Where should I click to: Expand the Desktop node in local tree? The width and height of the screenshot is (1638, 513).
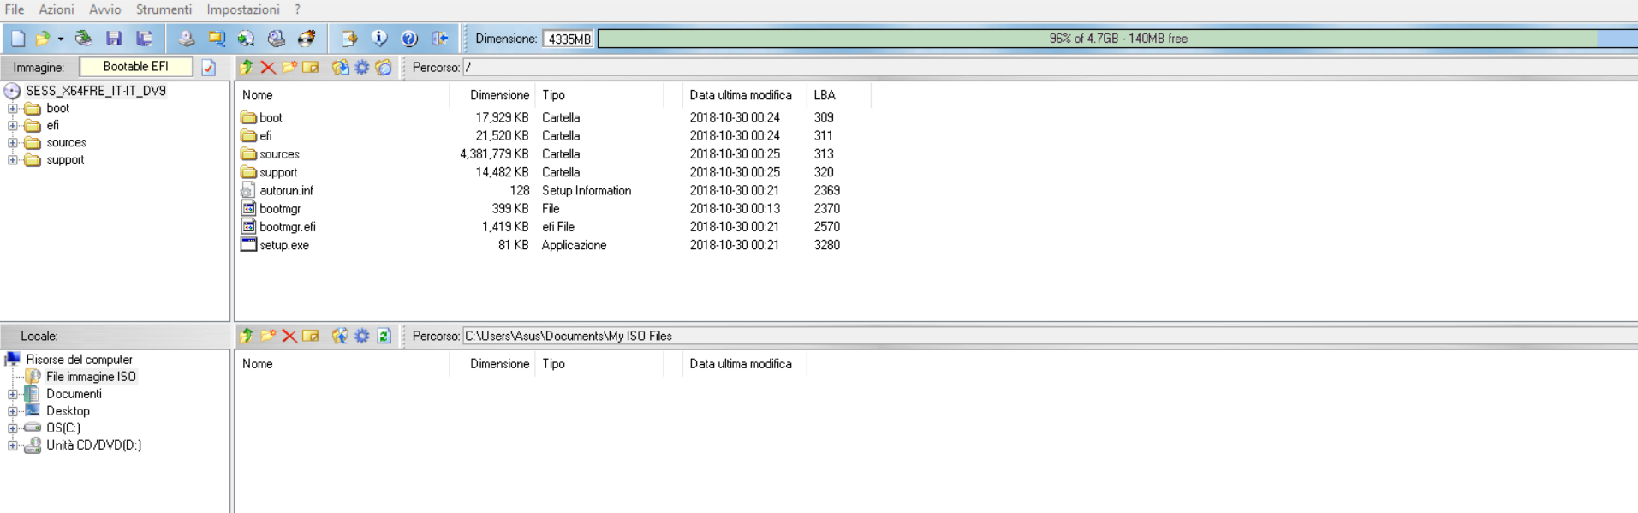[13, 411]
